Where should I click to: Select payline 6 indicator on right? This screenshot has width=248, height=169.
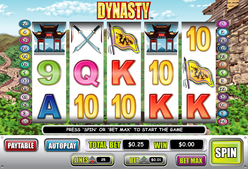point(223,24)
